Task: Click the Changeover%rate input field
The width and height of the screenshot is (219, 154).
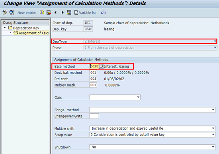Action: [x=94, y=116]
